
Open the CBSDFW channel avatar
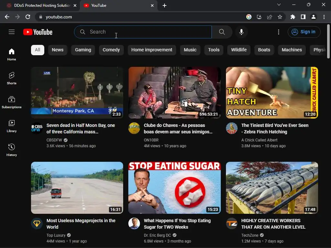coord(37,128)
